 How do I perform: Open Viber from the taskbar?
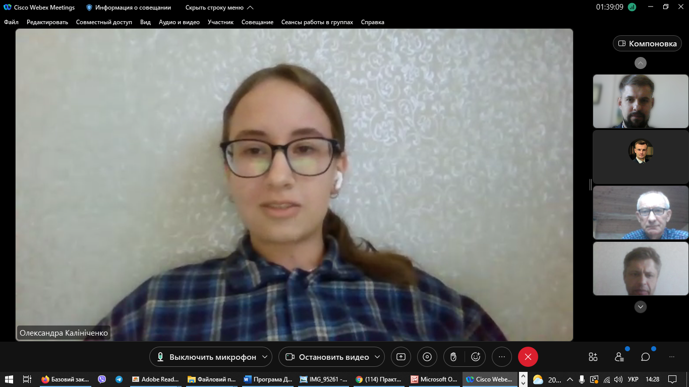pos(102,379)
